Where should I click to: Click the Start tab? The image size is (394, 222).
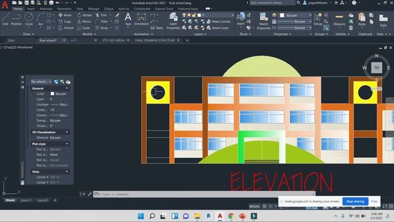tap(11, 40)
